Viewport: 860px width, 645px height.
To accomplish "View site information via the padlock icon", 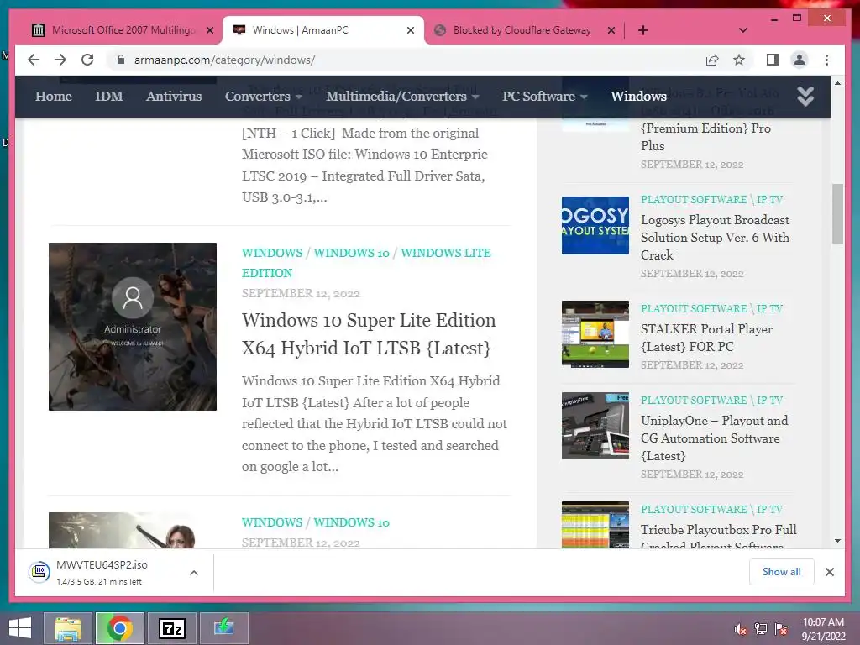I will pyautogui.click(x=121, y=60).
